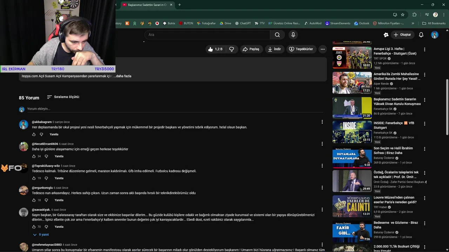The width and height of the screenshot is (449, 252).
Task: Open INSIDE: Fenerbahçe VfB Stuttgart video title
Action: (394, 125)
